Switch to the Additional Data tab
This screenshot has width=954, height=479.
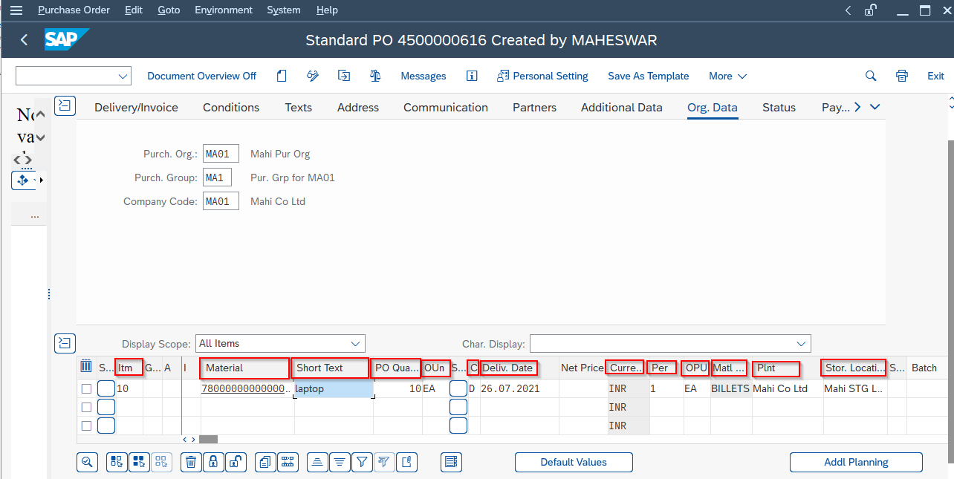point(621,107)
